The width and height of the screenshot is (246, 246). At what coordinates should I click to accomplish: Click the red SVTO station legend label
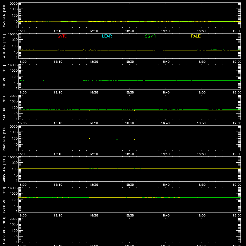click(62, 36)
